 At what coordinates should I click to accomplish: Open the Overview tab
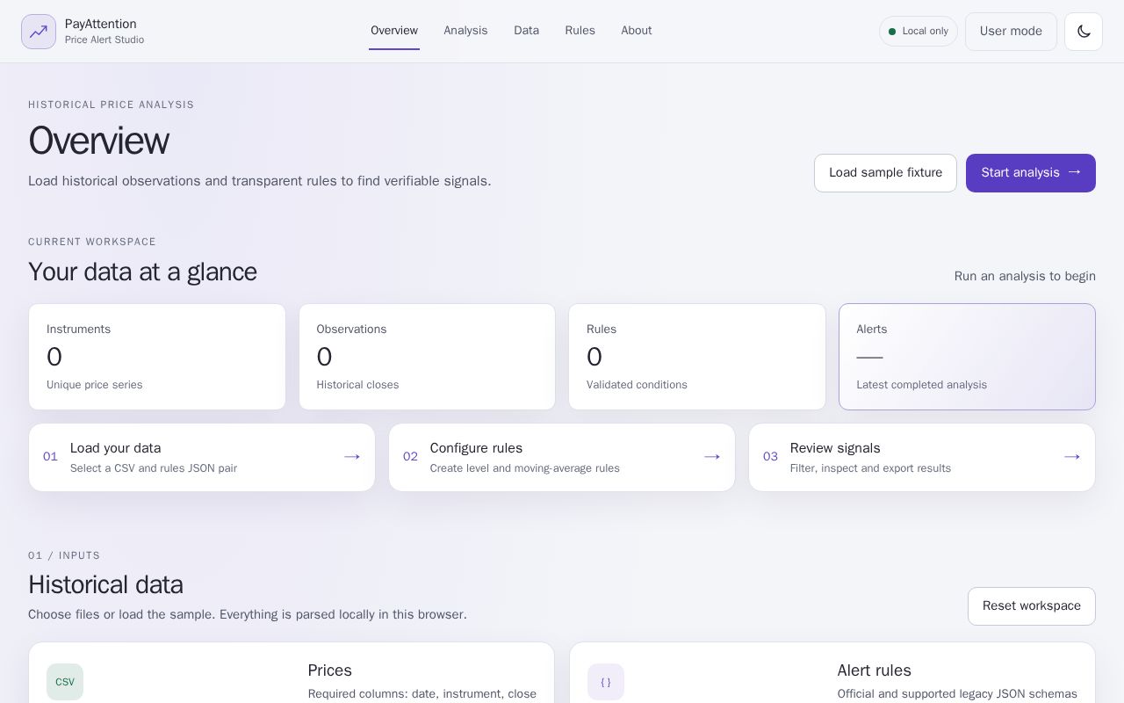tap(394, 31)
